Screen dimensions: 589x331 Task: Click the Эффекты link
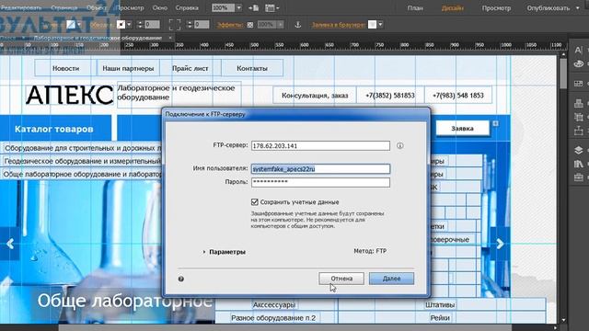click(x=230, y=25)
